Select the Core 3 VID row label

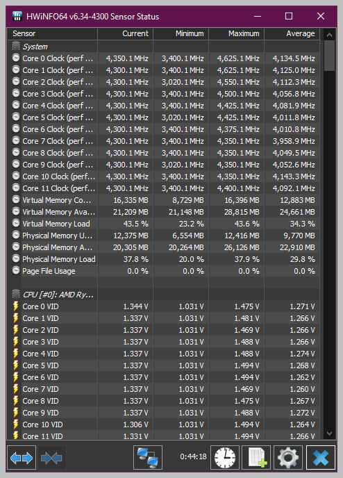pyautogui.click(x=40, y=342)
